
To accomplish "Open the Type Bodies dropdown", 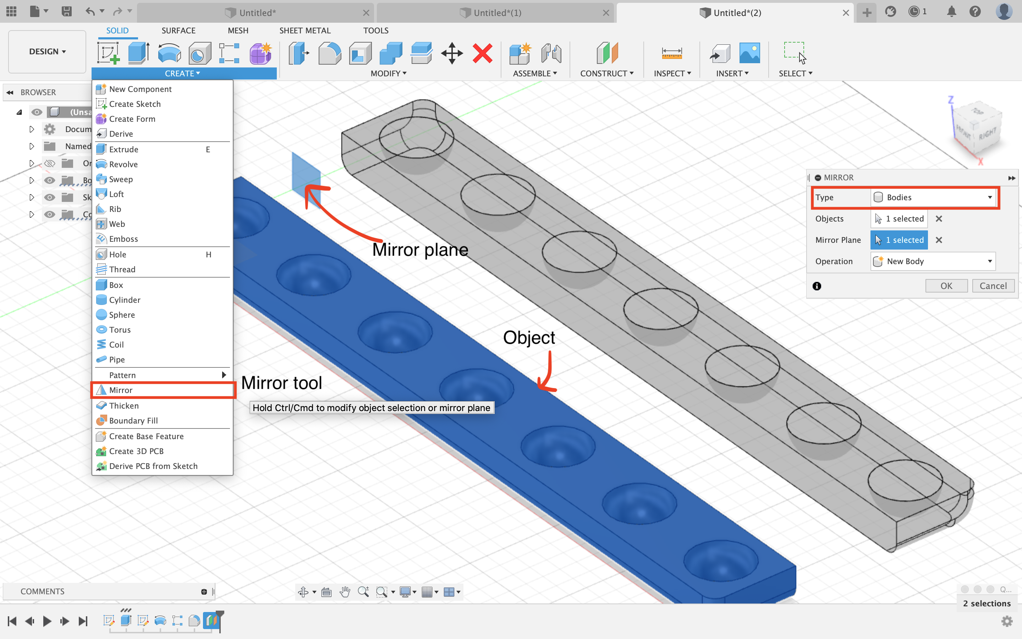I will 933,197.
